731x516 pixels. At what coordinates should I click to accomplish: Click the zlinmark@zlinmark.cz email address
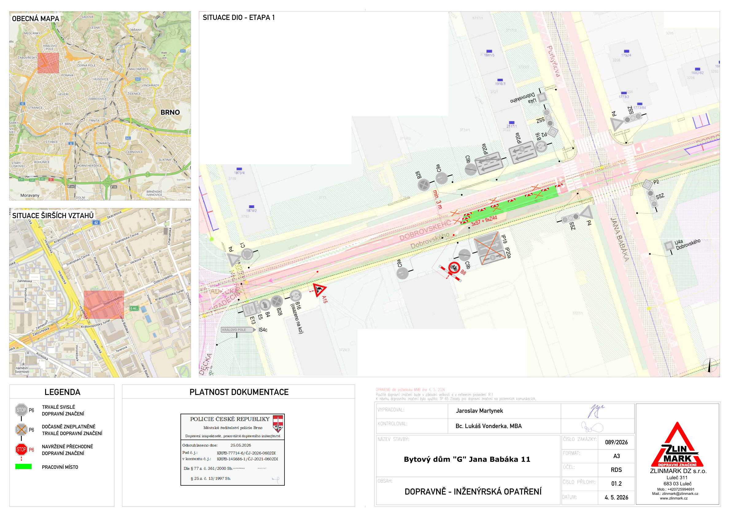(x=680, y=494)
